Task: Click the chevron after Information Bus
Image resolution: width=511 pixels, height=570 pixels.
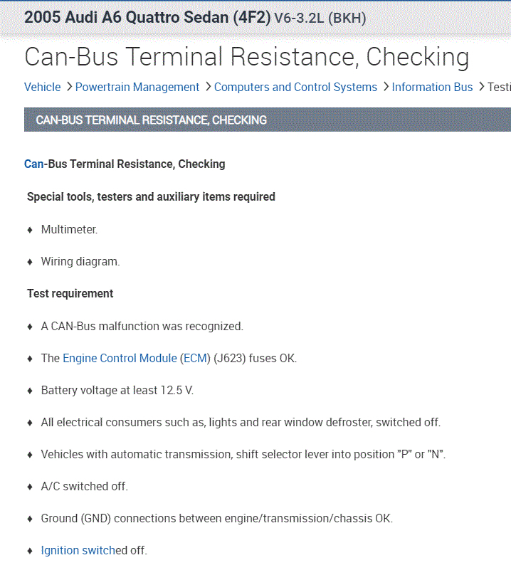Action: pyautogui.click(x=481, y=87)
